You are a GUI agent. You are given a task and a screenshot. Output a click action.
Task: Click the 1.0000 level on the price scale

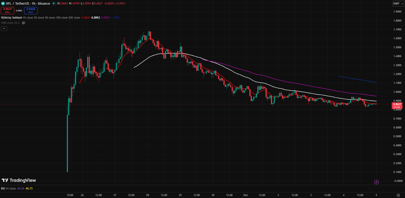click(x=397, y=92)
